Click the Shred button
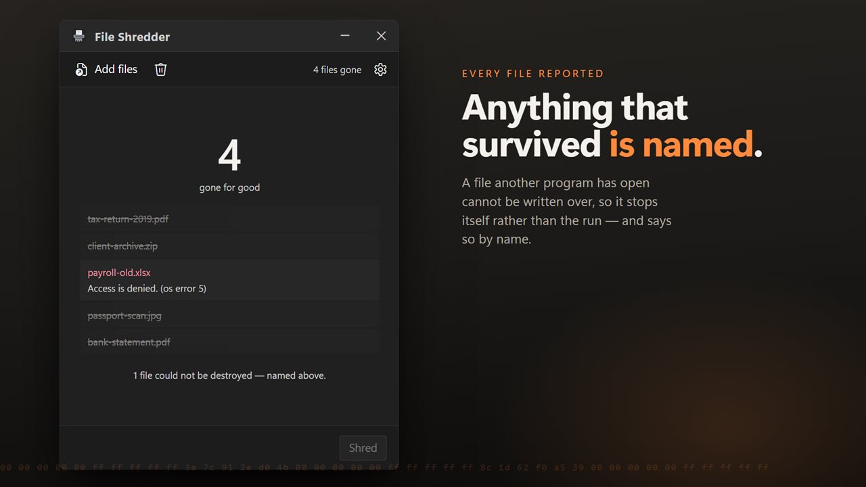This screenshot has width=866, height=487. 363,448
